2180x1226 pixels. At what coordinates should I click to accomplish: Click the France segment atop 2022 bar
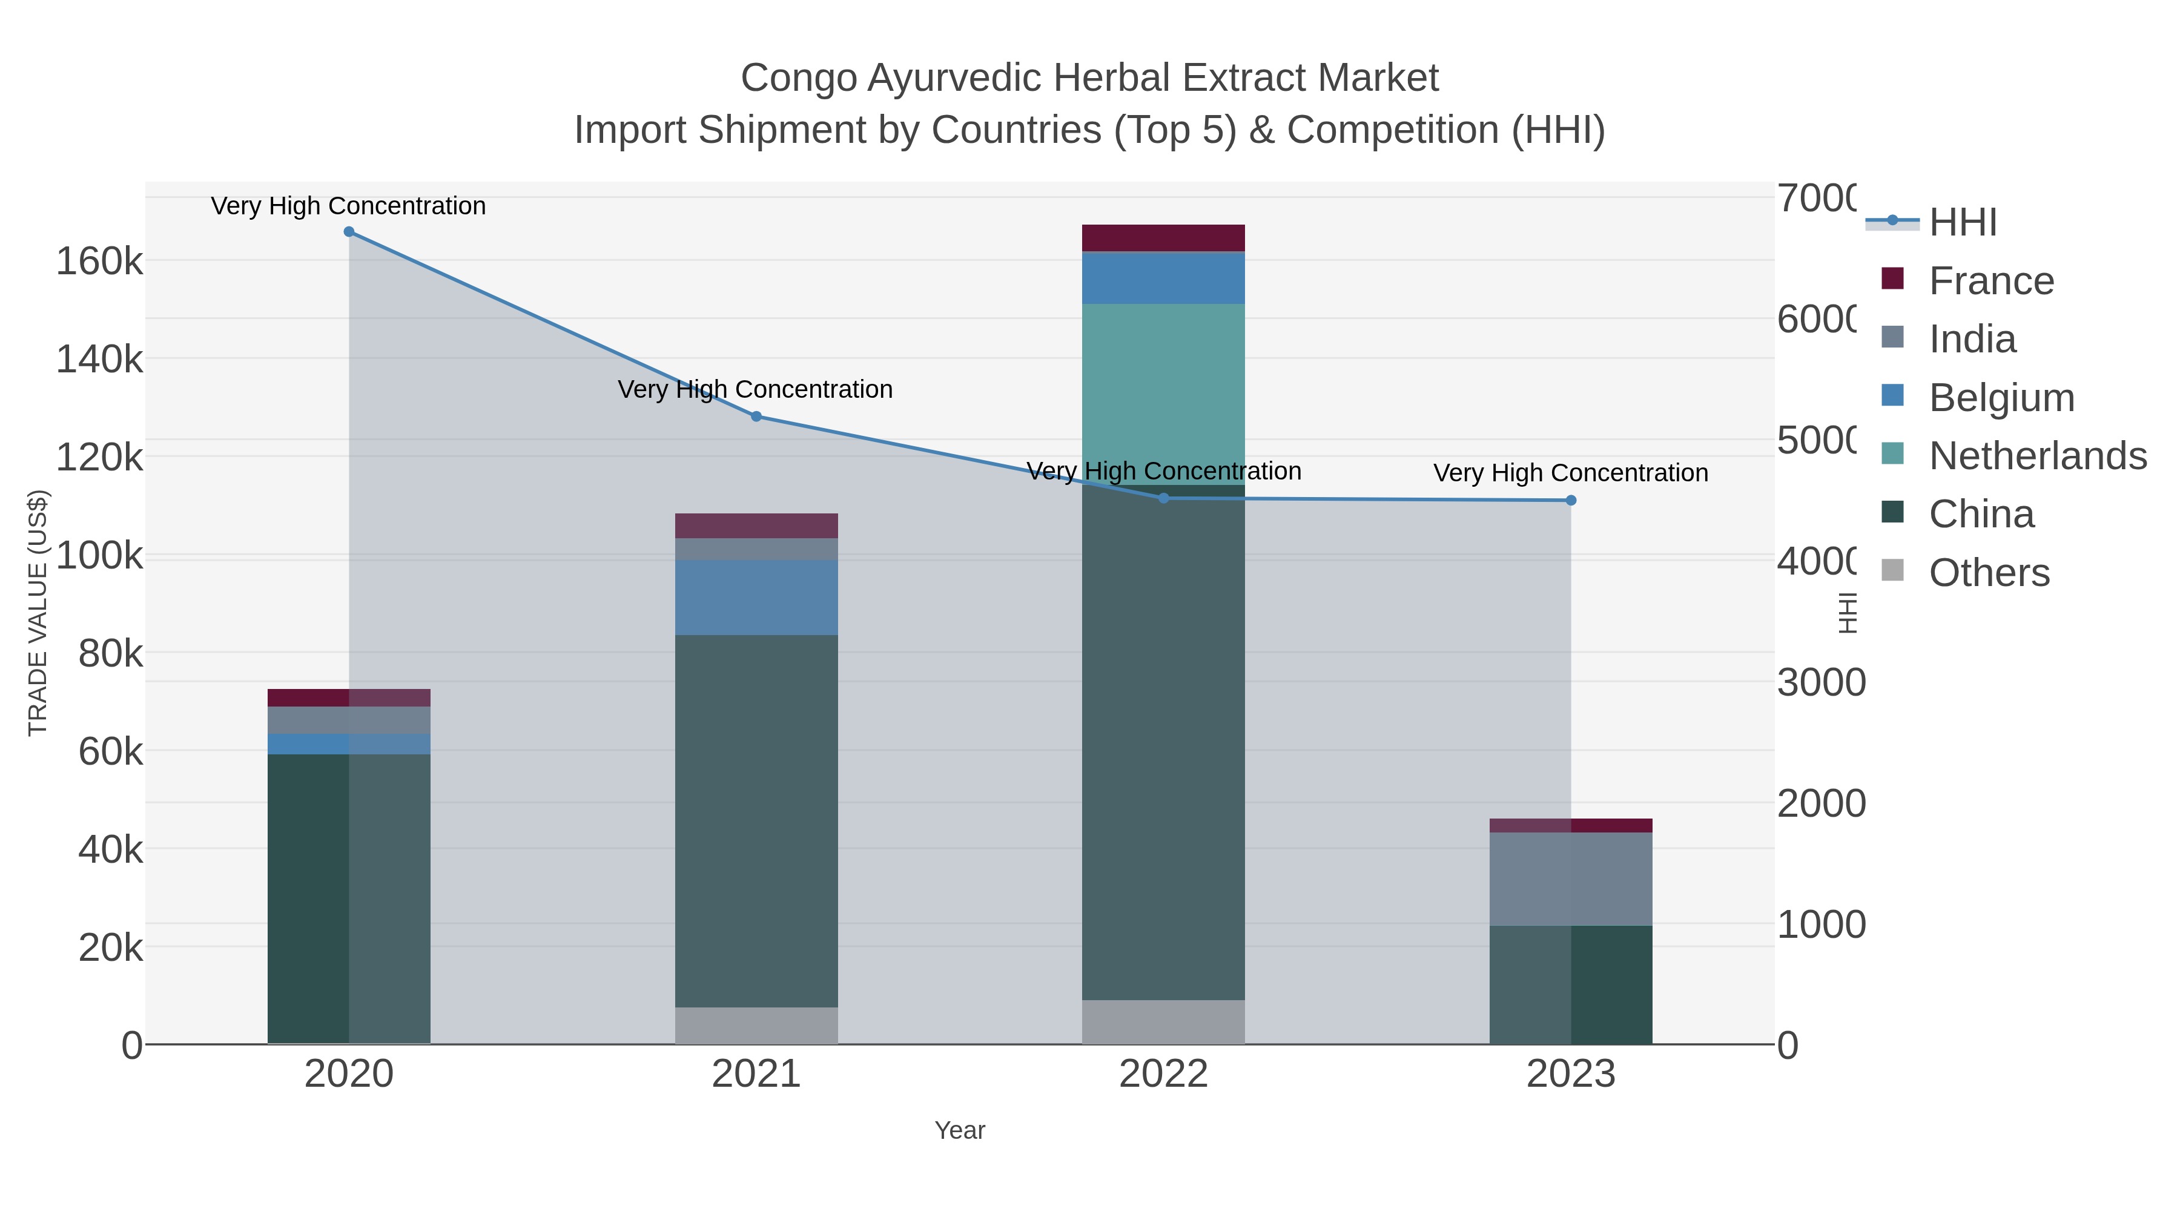[x=1164, y=238]
